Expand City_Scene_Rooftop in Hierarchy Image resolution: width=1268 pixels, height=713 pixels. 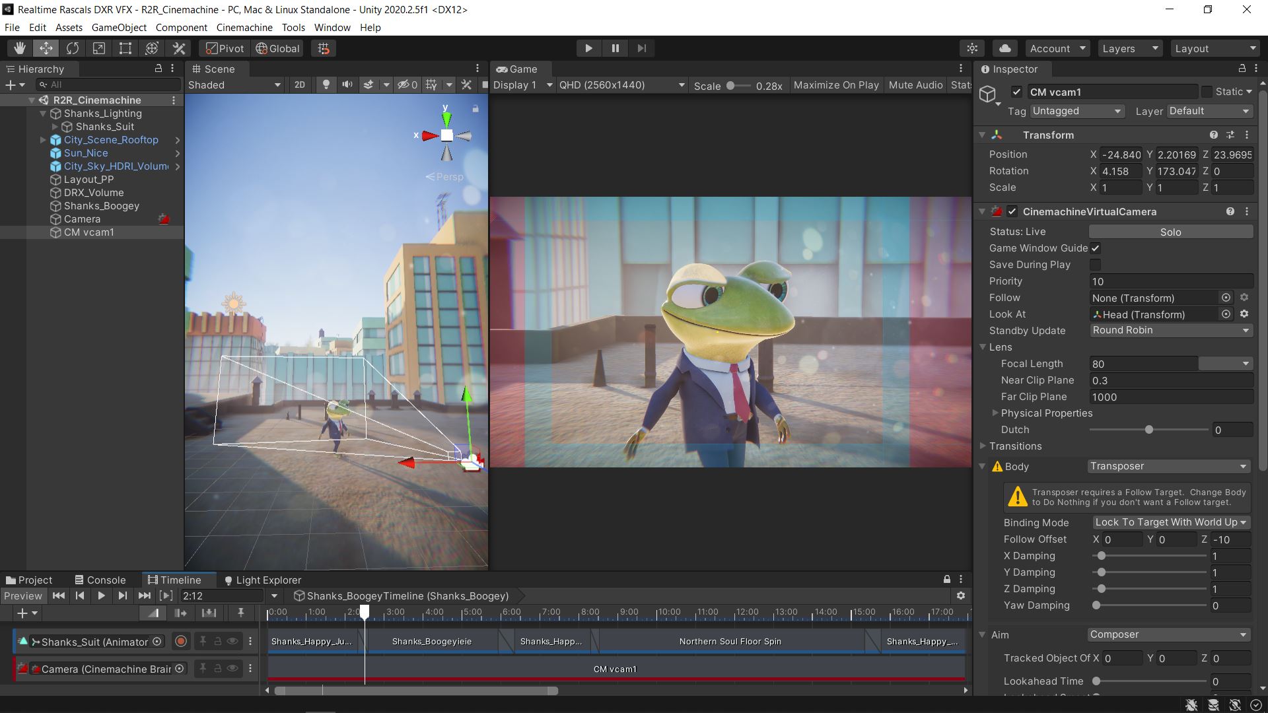43,140
